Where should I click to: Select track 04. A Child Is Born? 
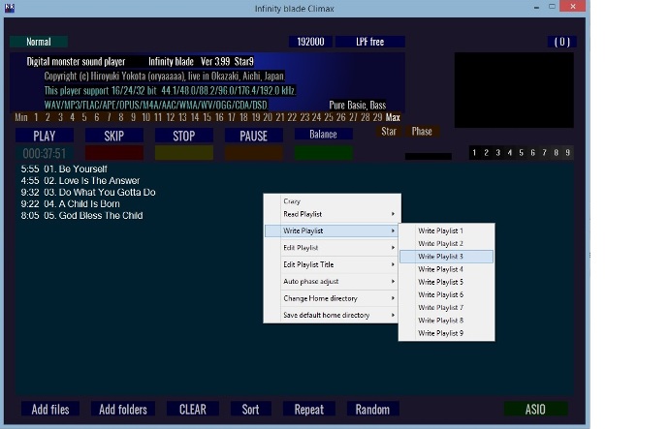coord(70,204)
